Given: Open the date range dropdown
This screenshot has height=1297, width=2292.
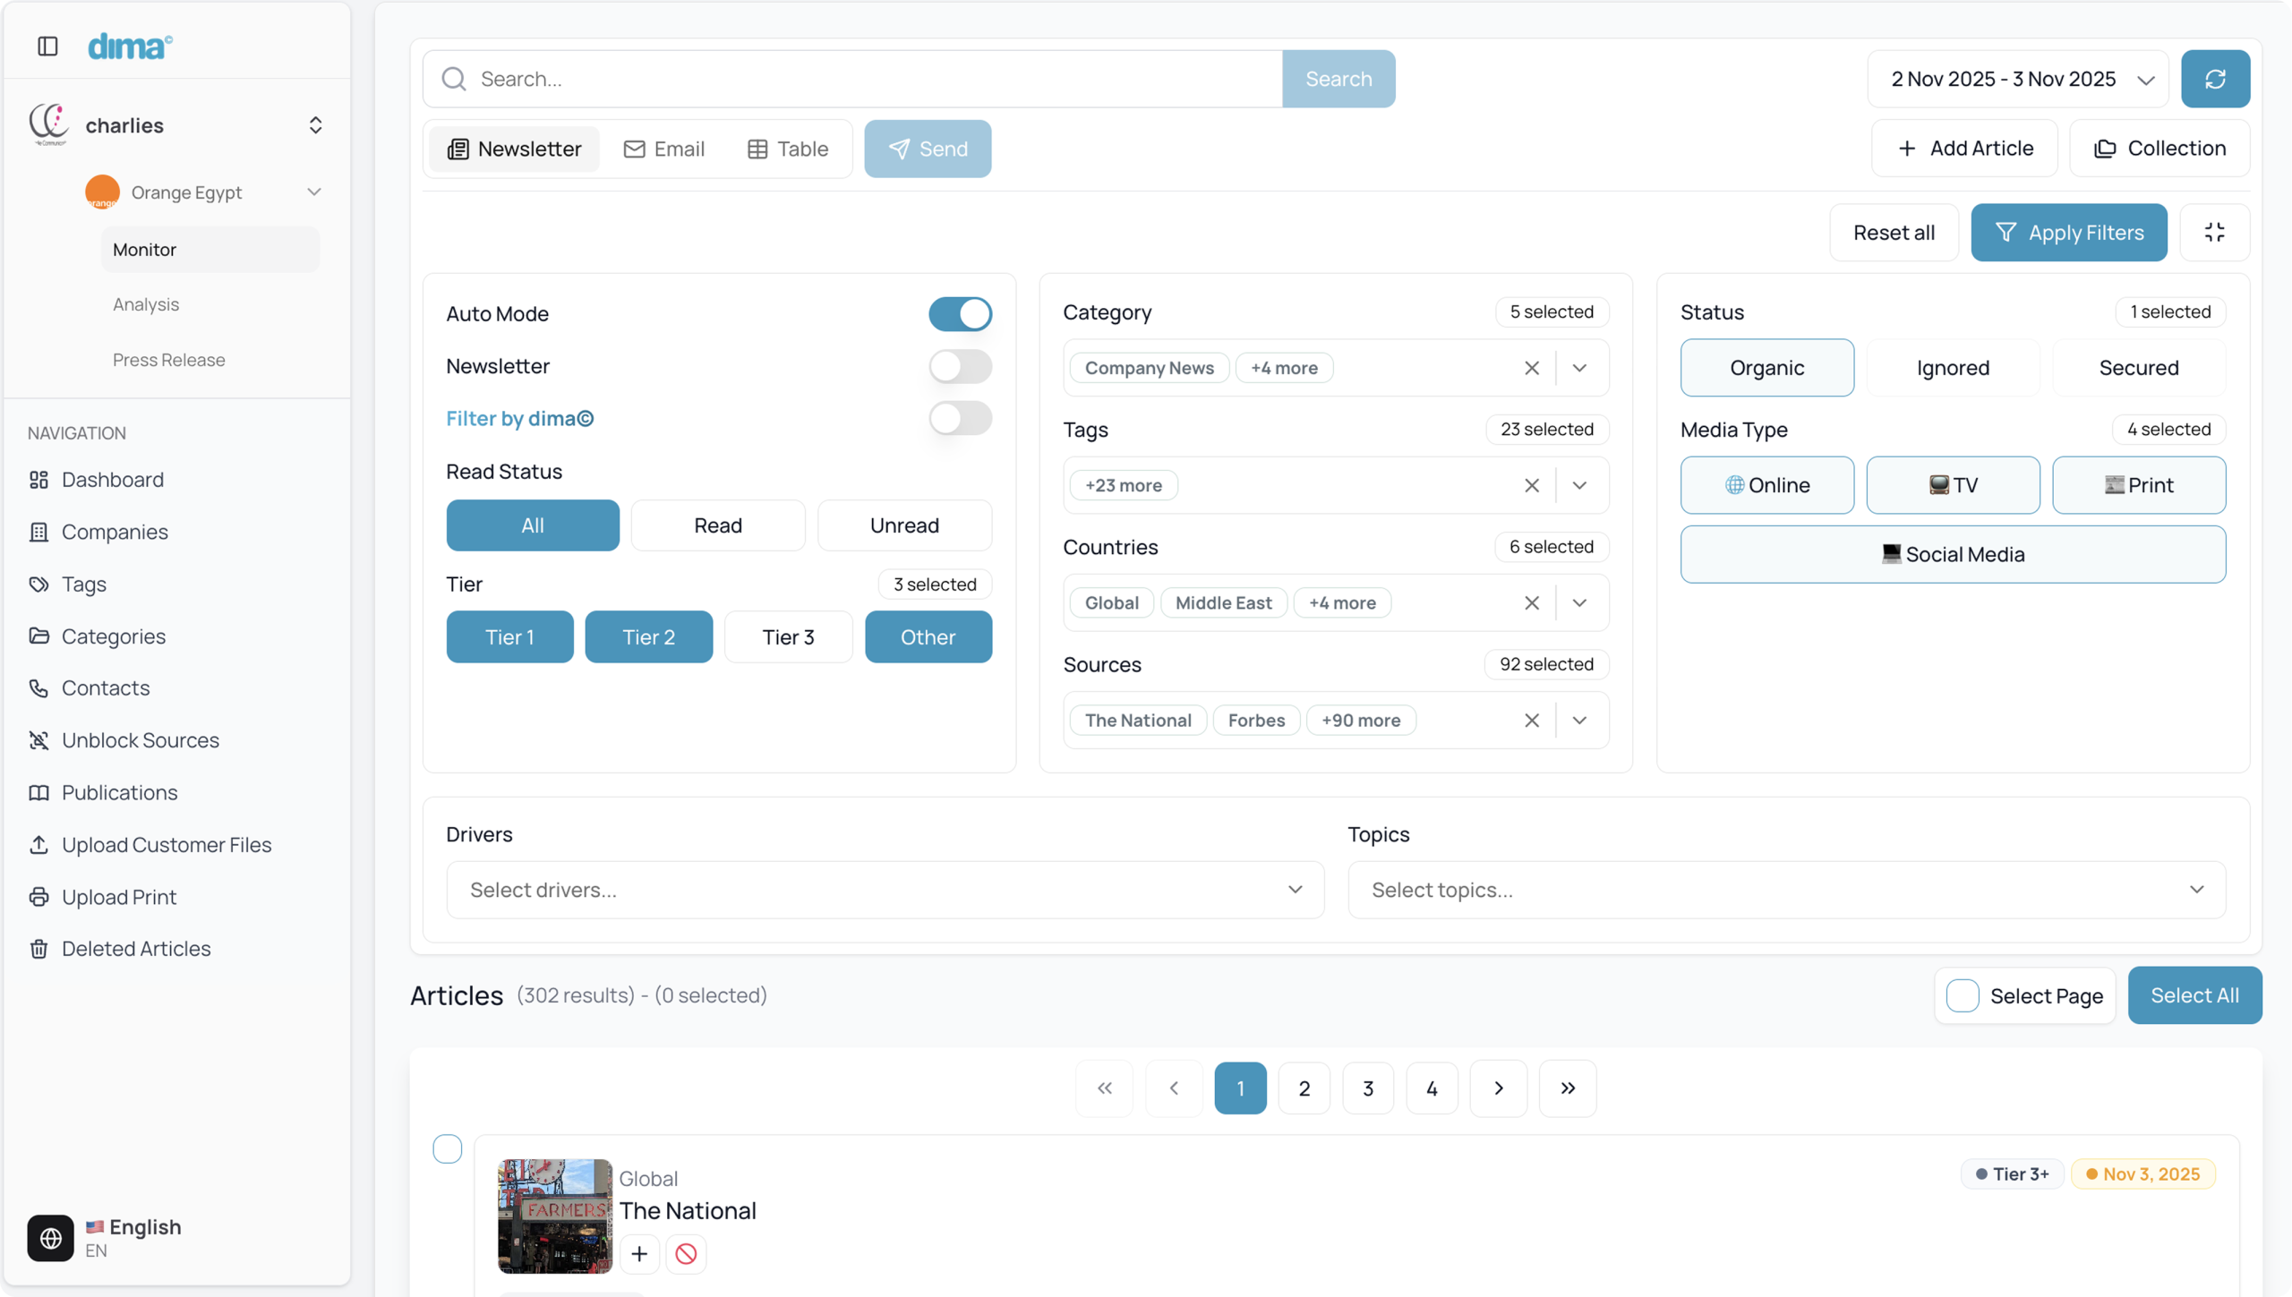Looking at the screenshot, I should [x=2018, y=79].
